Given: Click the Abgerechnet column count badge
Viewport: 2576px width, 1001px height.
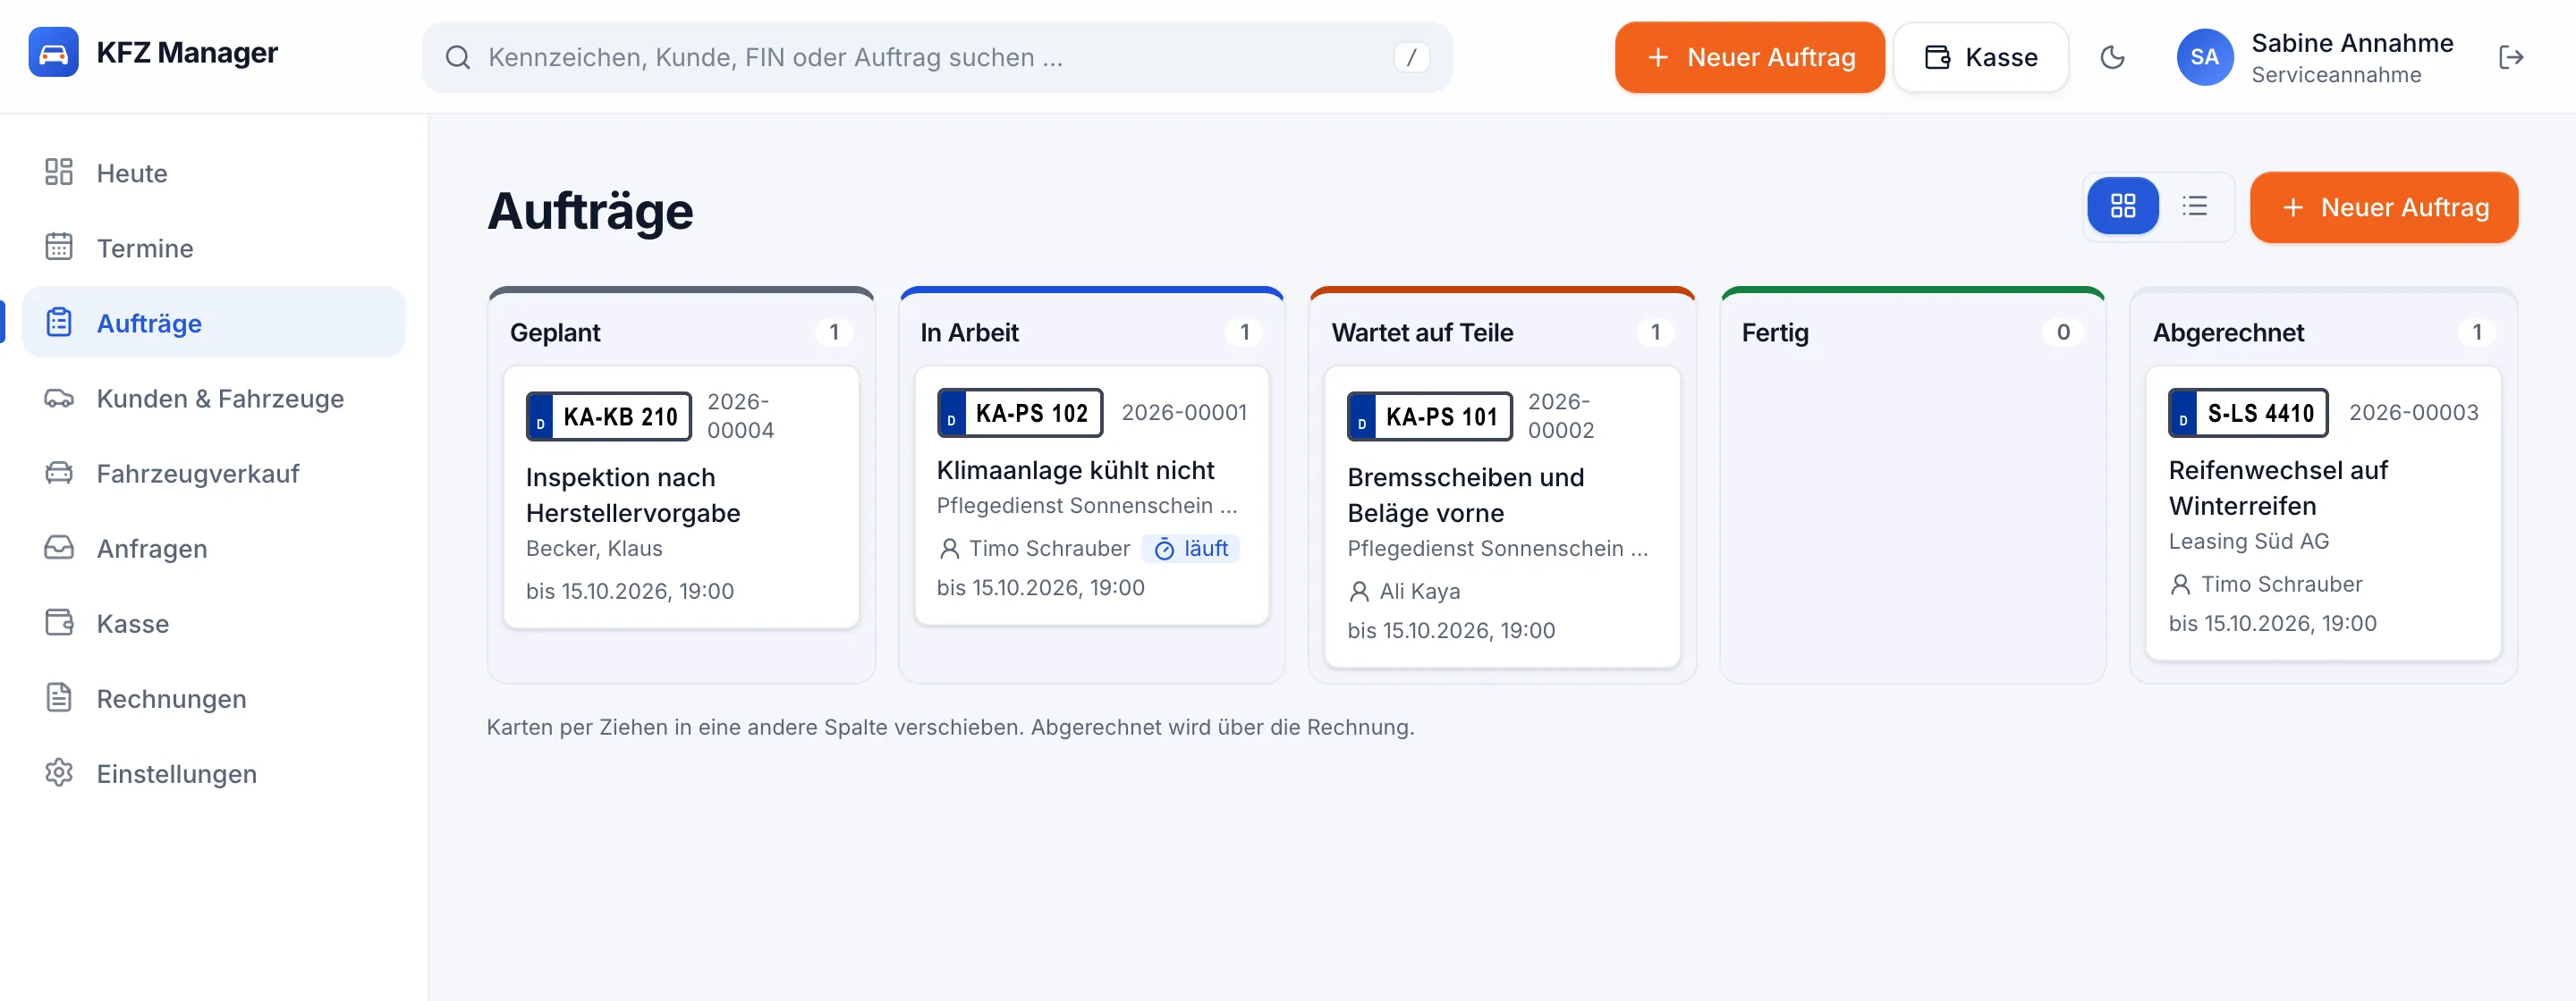Looking at the screenshot, I should (x=2476, y=332).
